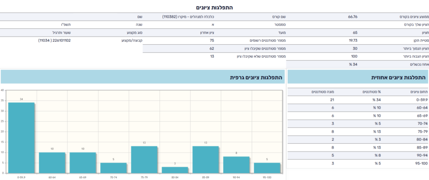Click the page title 'התפלגות ציונים'
This screenshot has width=429, height=180.
tap(214, 8)
